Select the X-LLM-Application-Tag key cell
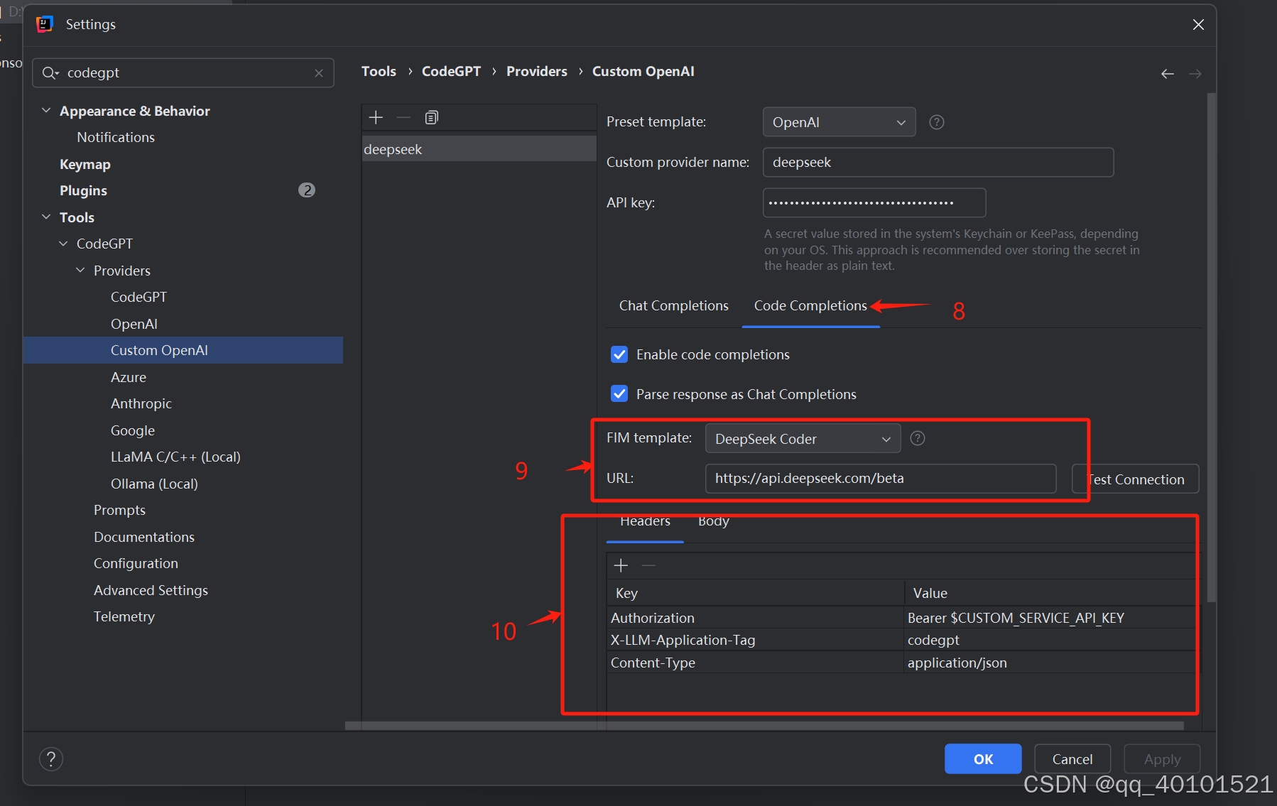Image resolution: width=1277 pixels, height=806 pixels. (x=755, y=640)
